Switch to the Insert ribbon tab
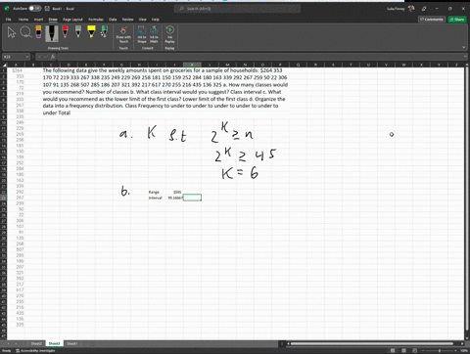The image size is (470, 354). pos(38,20)
